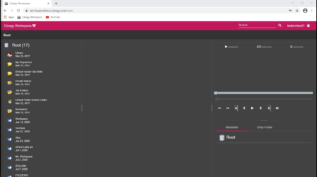Screen dimensions: 317x177
Task: Focus the Search input field
Action: point(257,25)
